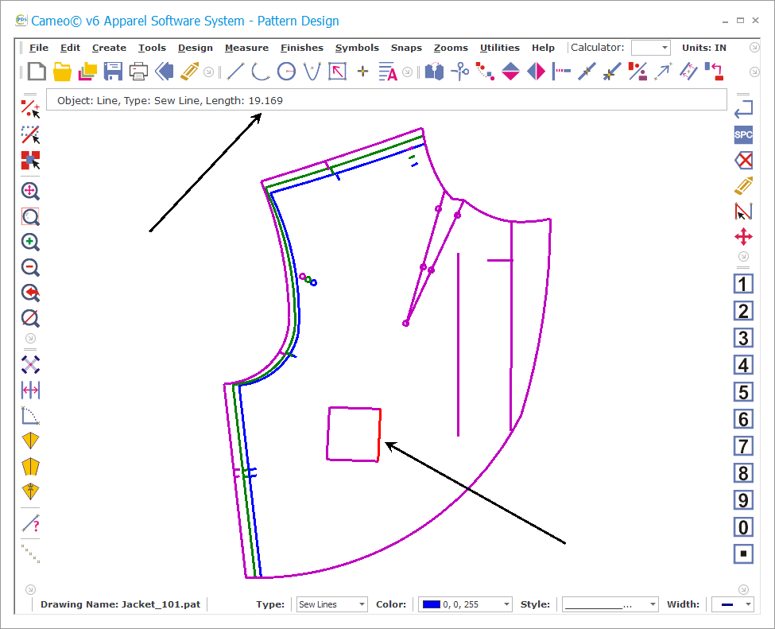This screenshot has width=775, height=629.
Task: Click the zoom previous magnifier with red arrow
Action: pyautogui.click(x=31, y=293)
